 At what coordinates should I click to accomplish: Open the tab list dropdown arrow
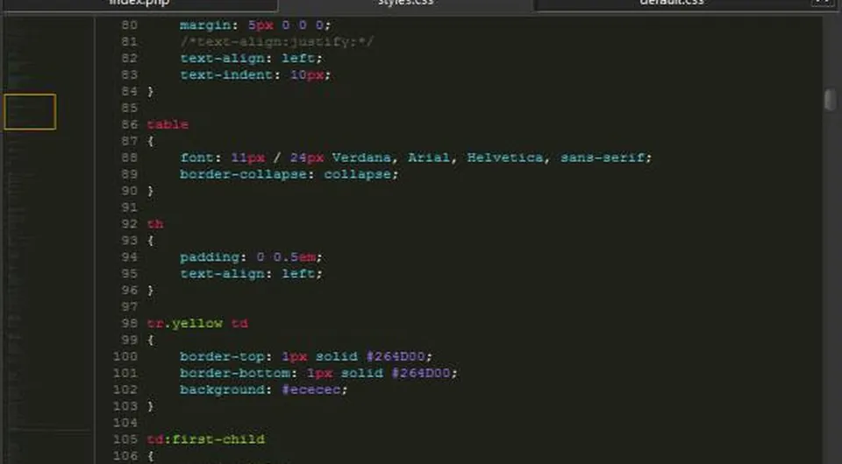822,4
